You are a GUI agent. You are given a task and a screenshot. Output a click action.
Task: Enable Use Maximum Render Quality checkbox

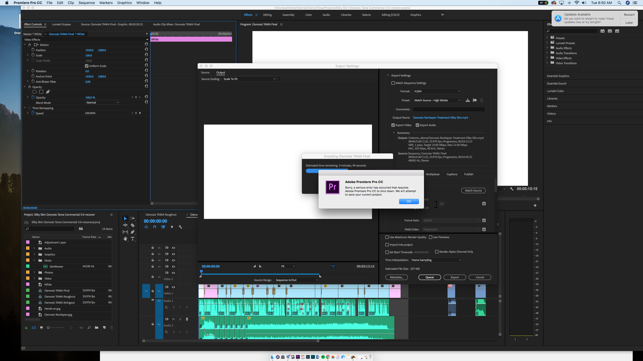[x=387, y=237]
